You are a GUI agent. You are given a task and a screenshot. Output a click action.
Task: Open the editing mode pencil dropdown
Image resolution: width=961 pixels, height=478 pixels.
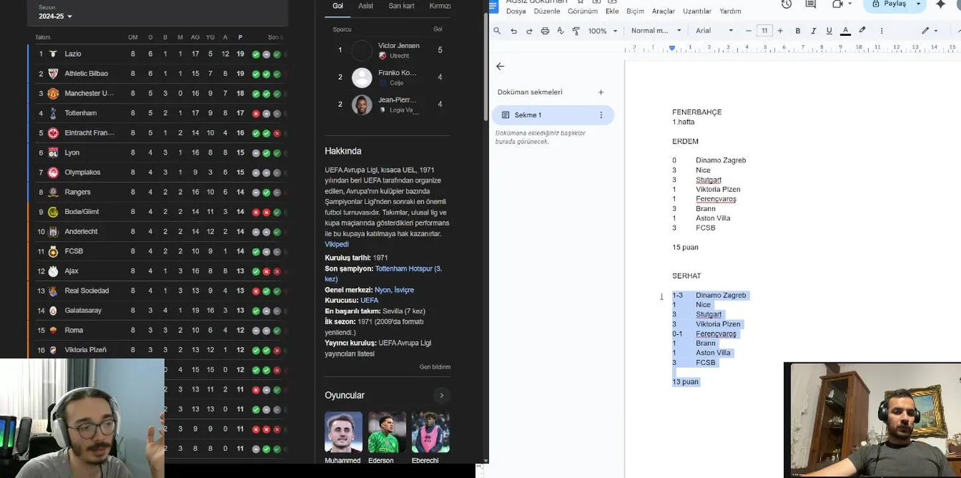tap(928, 31)
